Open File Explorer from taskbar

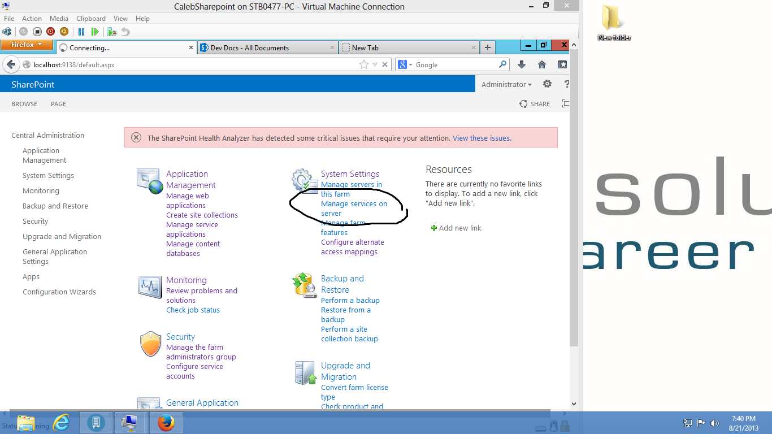tap(26, 423)
